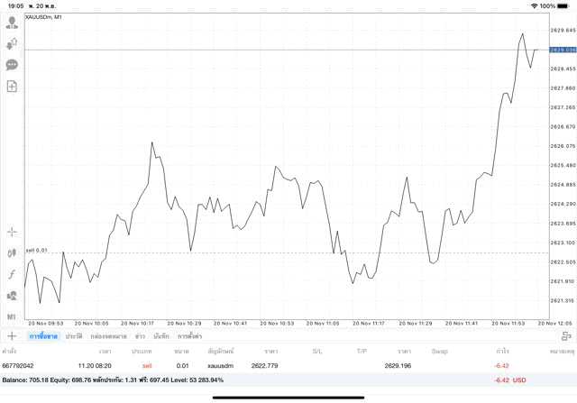This screenshot has width=577, height=403.
Task: Click the plus button beside the tabs
Action: coord(12,335)
